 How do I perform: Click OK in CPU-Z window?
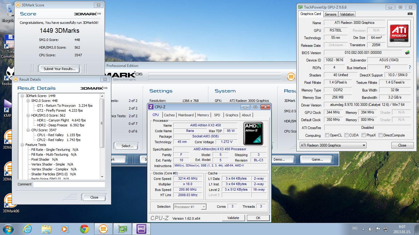(258, 218)
